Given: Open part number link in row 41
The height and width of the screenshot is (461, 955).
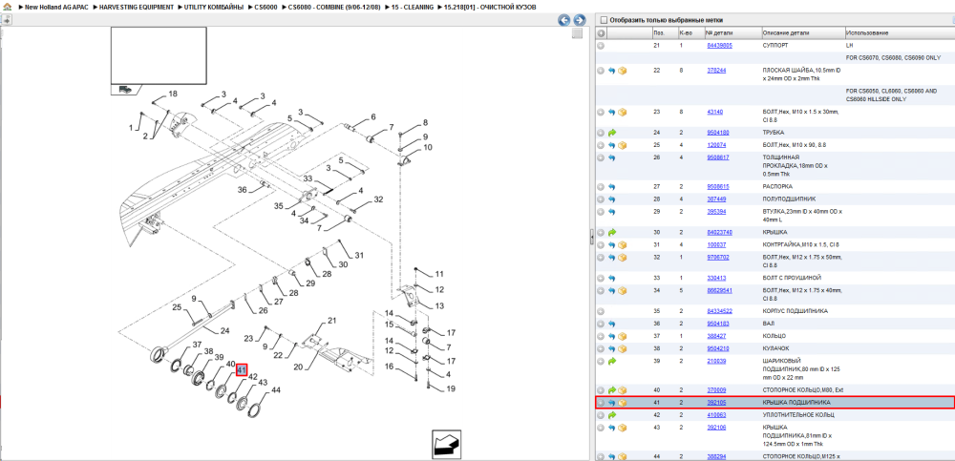Looking at the screenshot, I should click(715, 403).
